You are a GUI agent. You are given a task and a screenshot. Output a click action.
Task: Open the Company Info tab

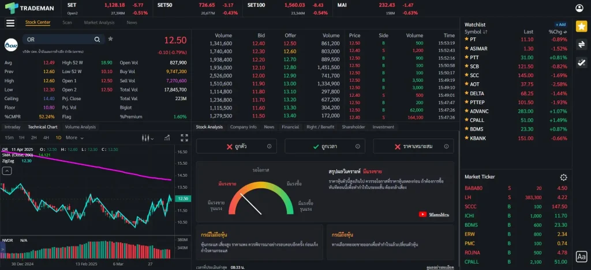pyautogui.click(x=243, y=127)
